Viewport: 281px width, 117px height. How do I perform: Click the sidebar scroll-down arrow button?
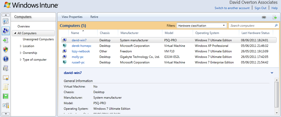6,114
